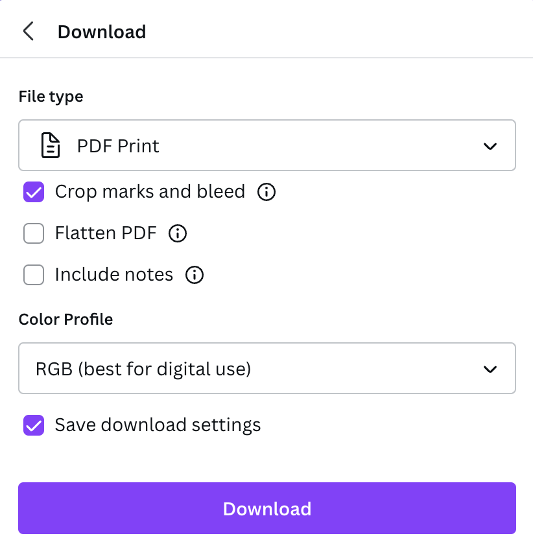Screen dimensions: 533x551
Task: Open the PDF Print file type dropdown
Action: [267, 145]
